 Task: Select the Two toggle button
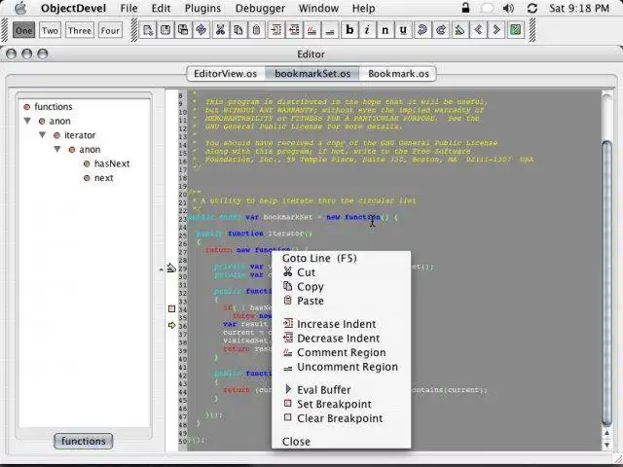coord(50,30)
